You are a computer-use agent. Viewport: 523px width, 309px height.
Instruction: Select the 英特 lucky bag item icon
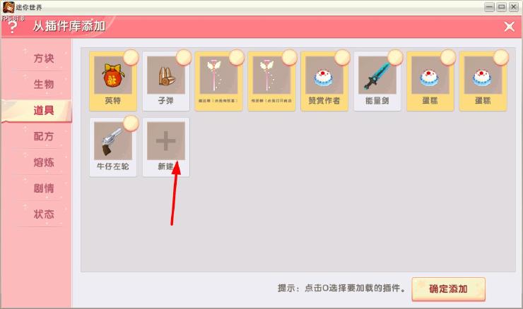(x=113, y=75)
